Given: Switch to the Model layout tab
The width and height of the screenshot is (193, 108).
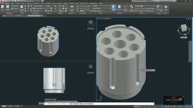Looking at the screenshot, I should pos(4,106).
